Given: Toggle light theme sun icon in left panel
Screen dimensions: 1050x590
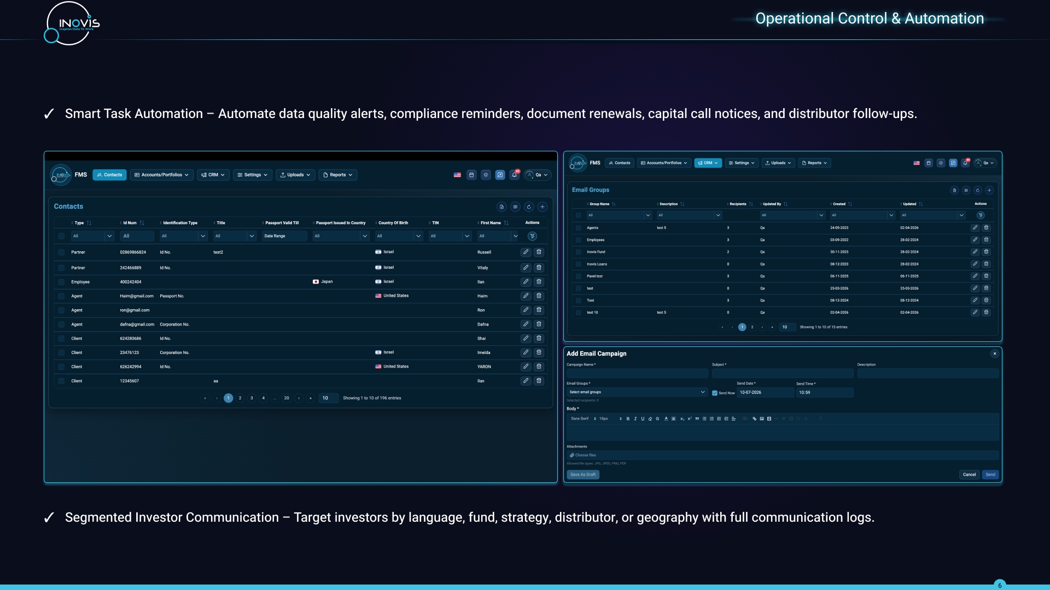Looking at the screenshot, I should (x=486, y=175).
